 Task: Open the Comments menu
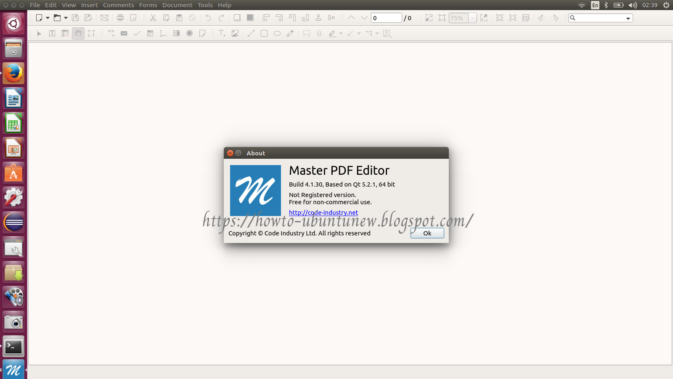(118, 5)
